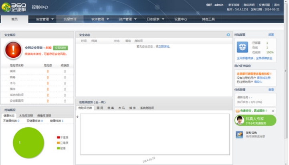Expand the arrow beside 安全管理

[53, 19]
